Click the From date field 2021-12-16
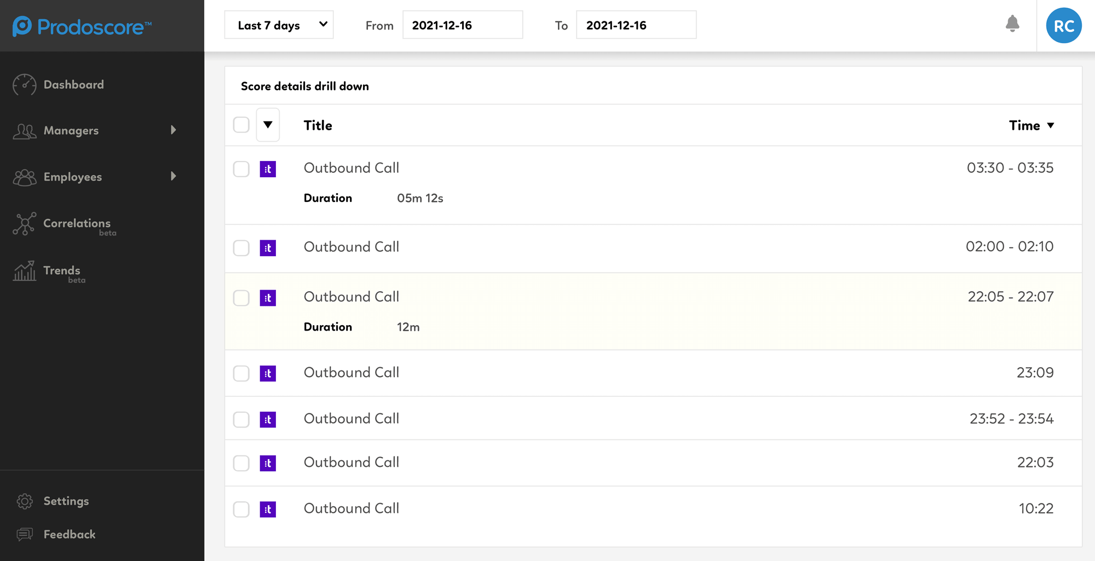 pos(463,25)
